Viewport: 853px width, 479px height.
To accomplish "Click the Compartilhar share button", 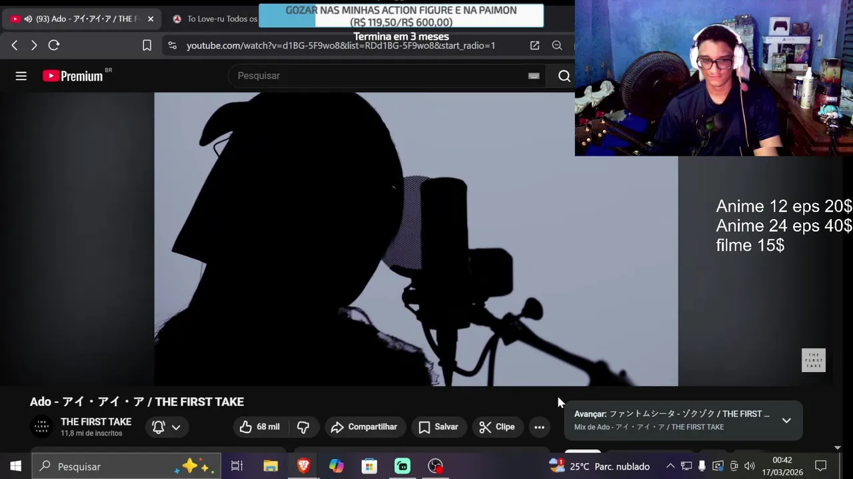I will pos(364,427).
